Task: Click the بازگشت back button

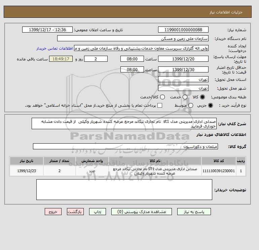Action: [75, 212]
